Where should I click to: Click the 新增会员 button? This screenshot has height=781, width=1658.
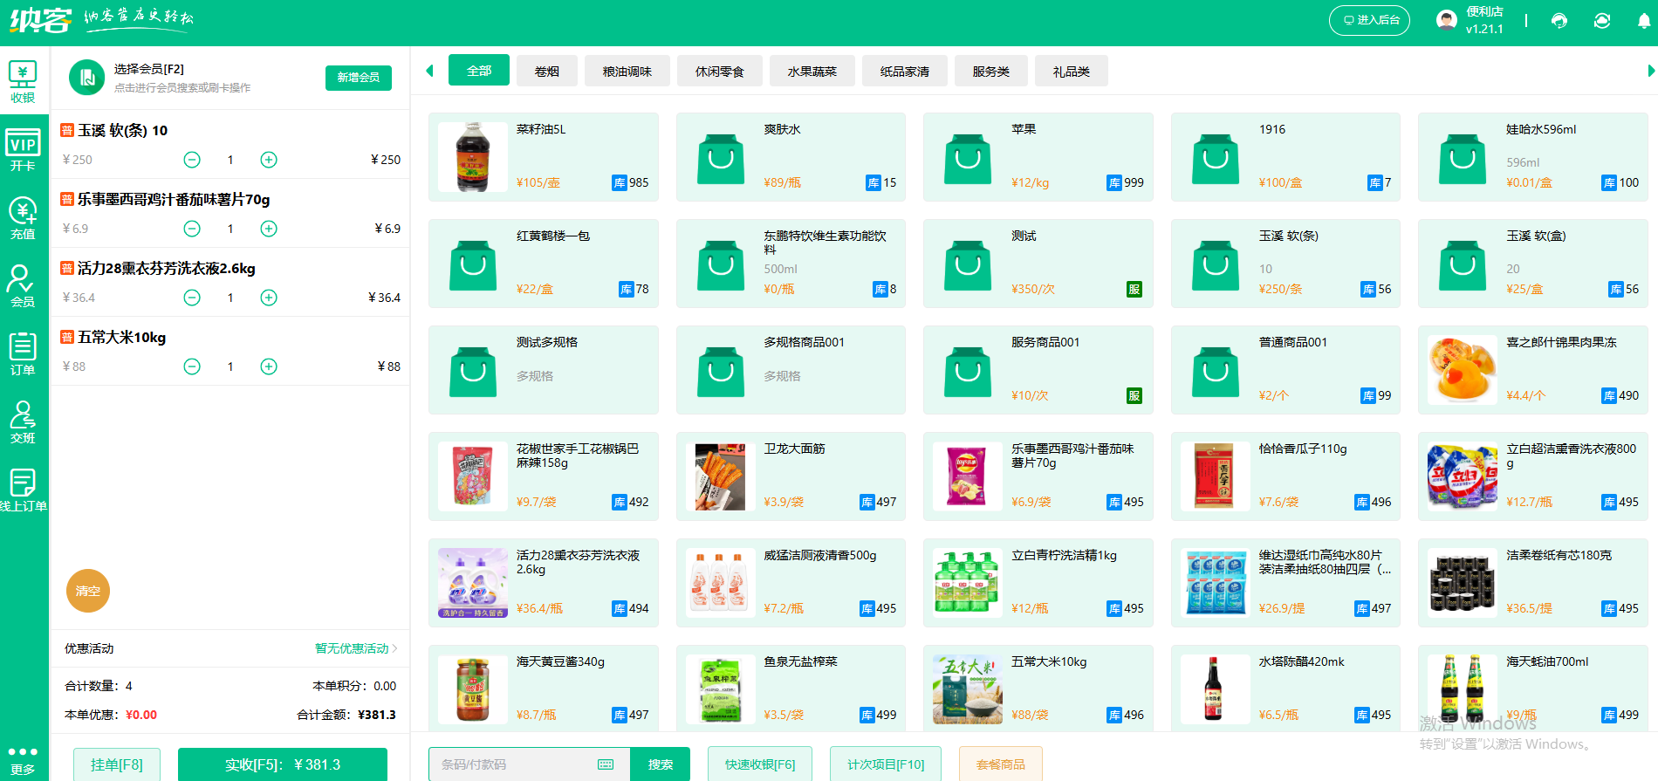tap(358, 78)
